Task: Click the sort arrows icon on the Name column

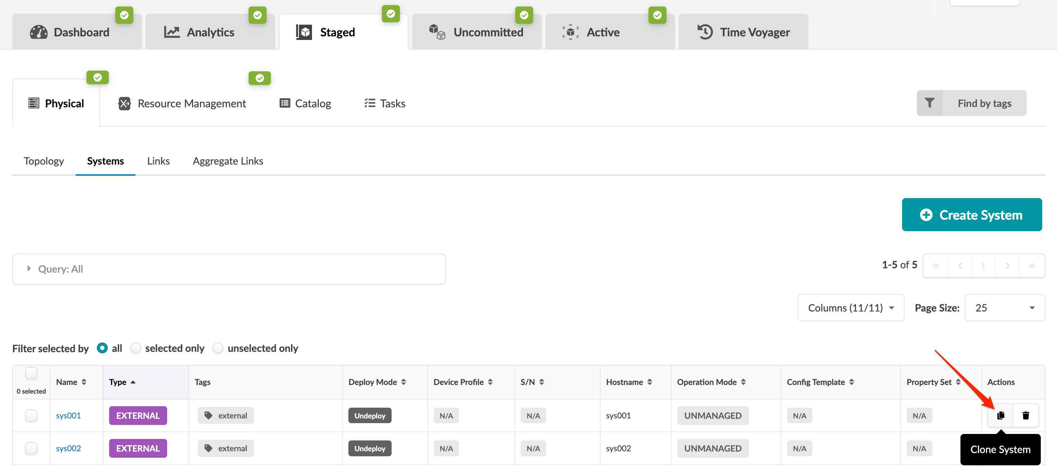Action: tap(84, 382)
